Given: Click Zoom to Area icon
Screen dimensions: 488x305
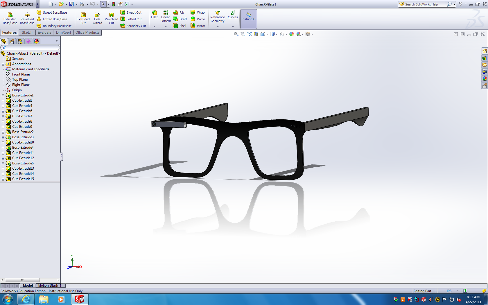Looking at the screenshot, I should pos(243,34).
